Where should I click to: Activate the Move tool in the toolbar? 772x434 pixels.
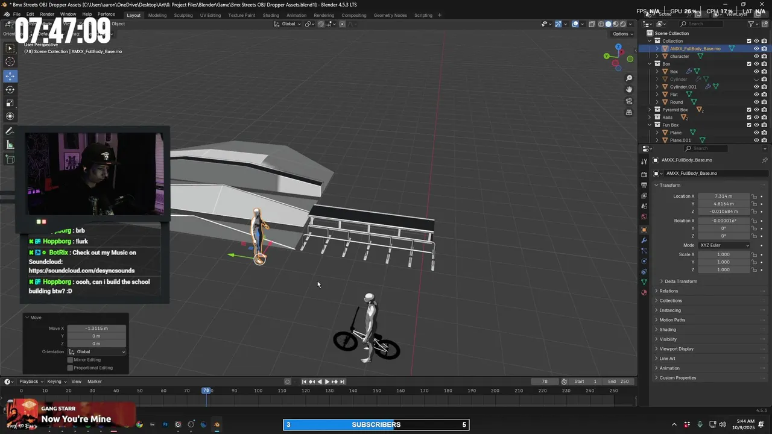[10, 76]
